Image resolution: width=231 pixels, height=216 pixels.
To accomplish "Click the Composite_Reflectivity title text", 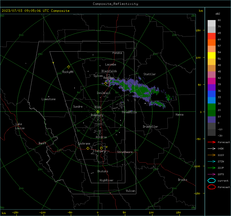I will [x=115, y=4].
